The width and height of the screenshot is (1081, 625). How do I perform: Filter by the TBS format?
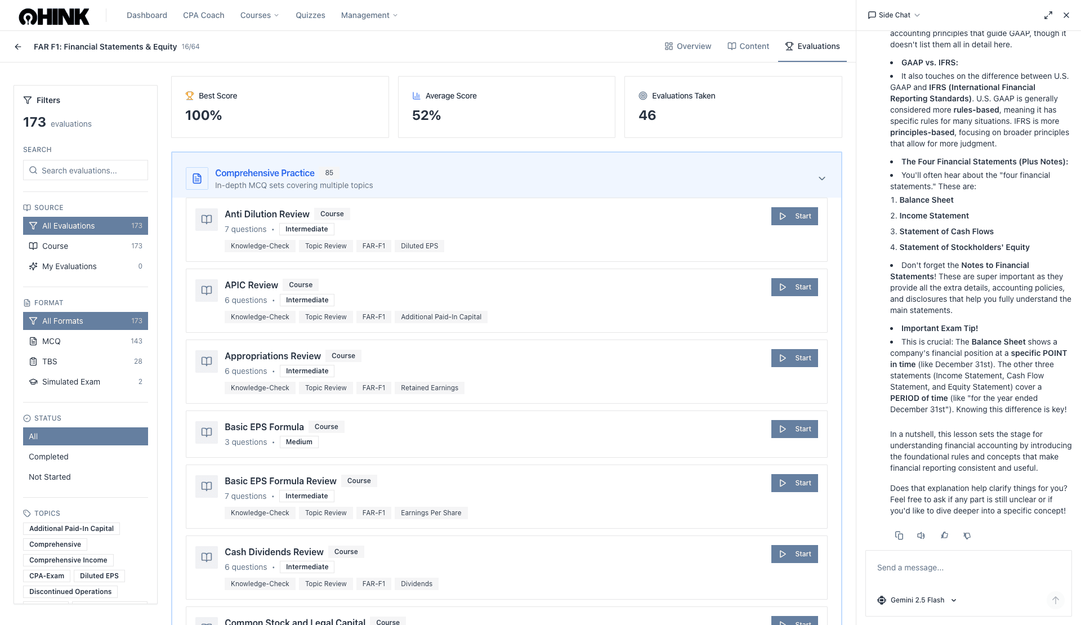pos(48,361)
